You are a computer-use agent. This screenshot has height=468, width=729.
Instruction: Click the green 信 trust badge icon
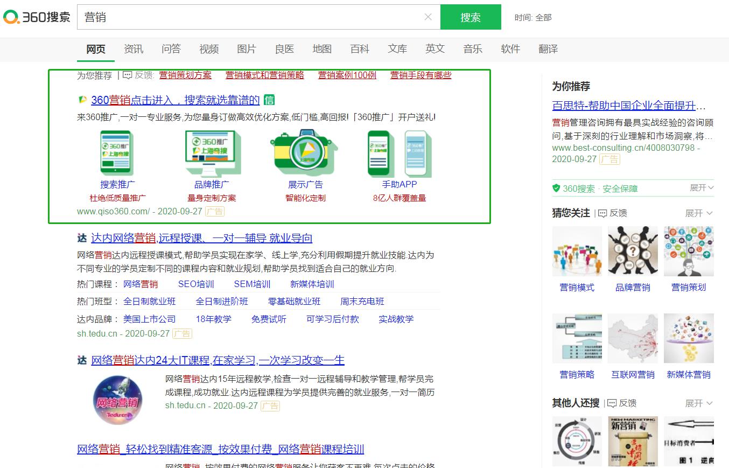point(269,100)
